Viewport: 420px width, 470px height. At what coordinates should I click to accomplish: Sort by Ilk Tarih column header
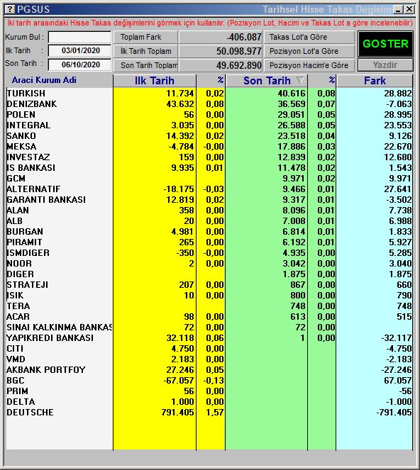(155, 81)
